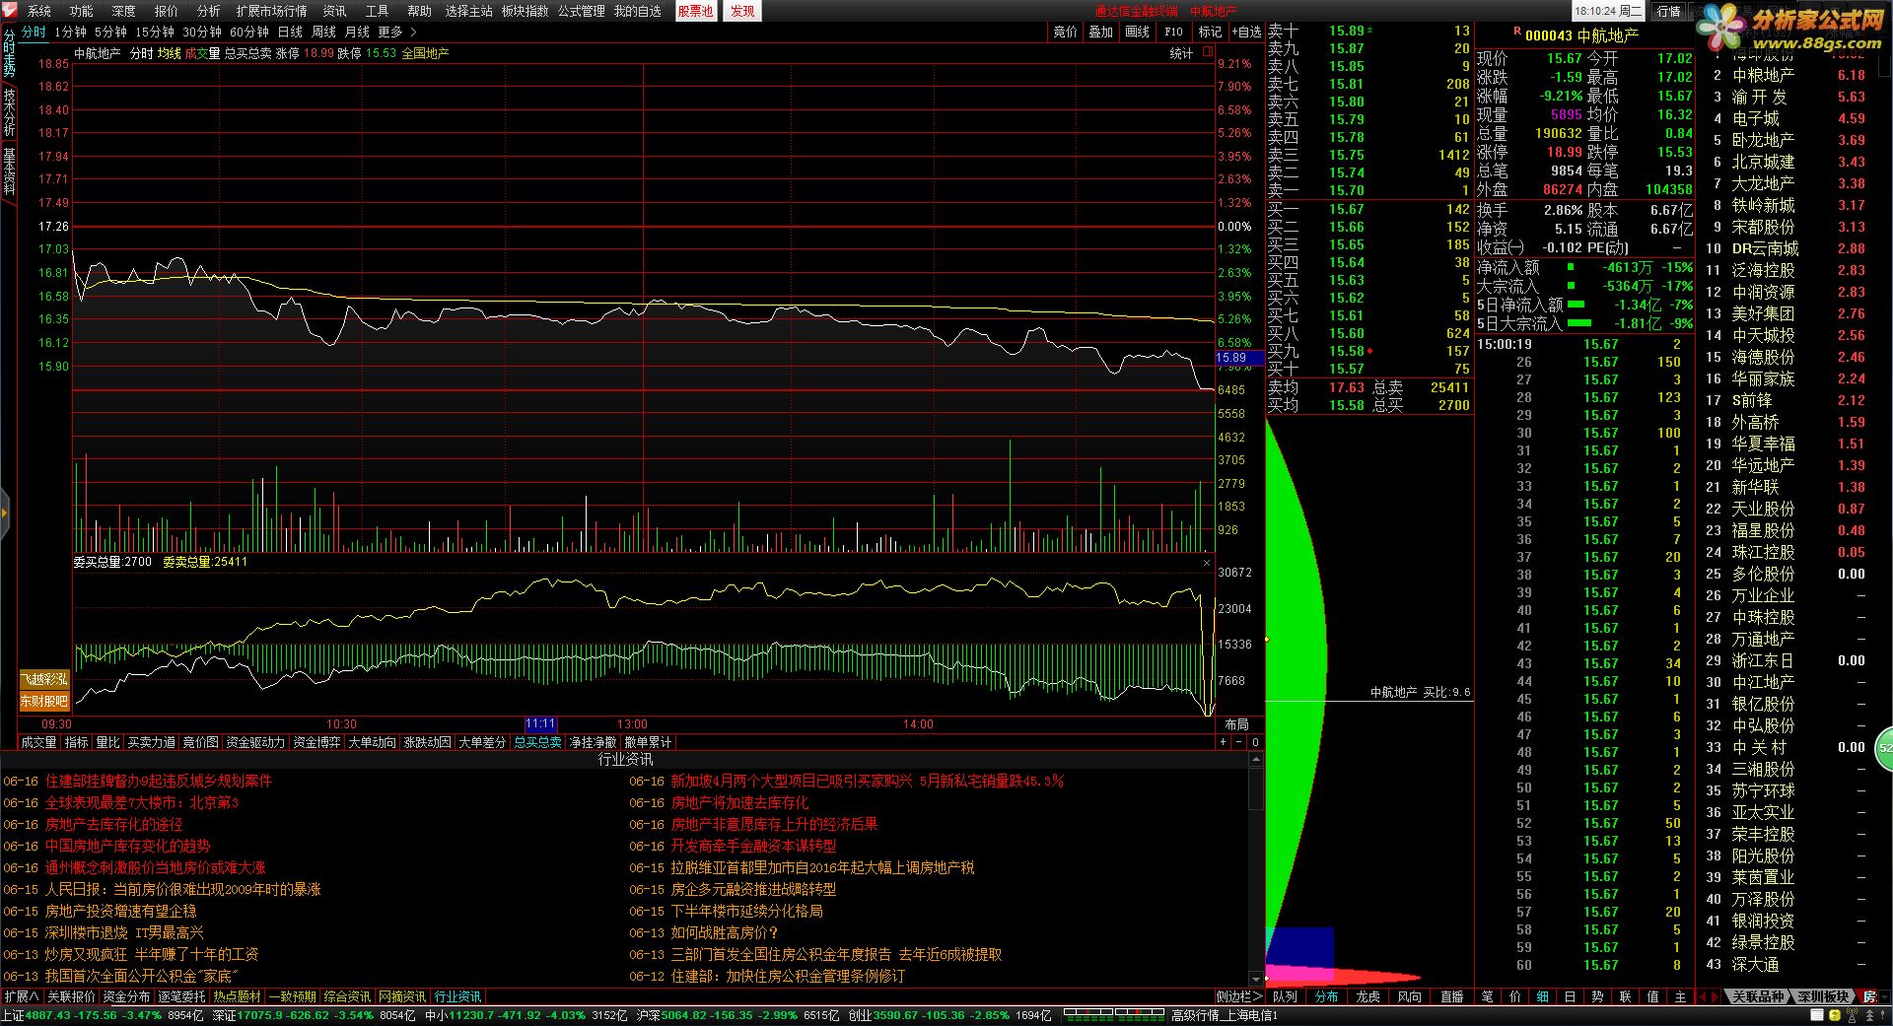Click the 发现 button
Screen dimensions: 1893x1026
coord(742,11)
